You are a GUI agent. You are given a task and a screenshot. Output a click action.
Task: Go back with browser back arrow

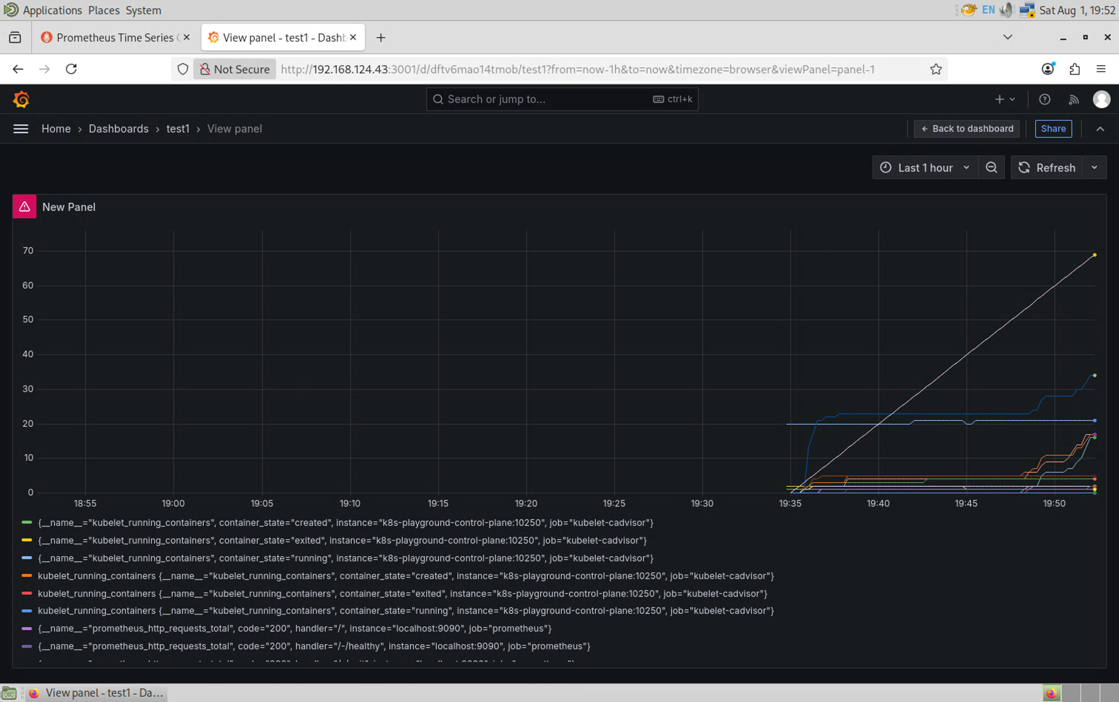(x=18, y=69)
